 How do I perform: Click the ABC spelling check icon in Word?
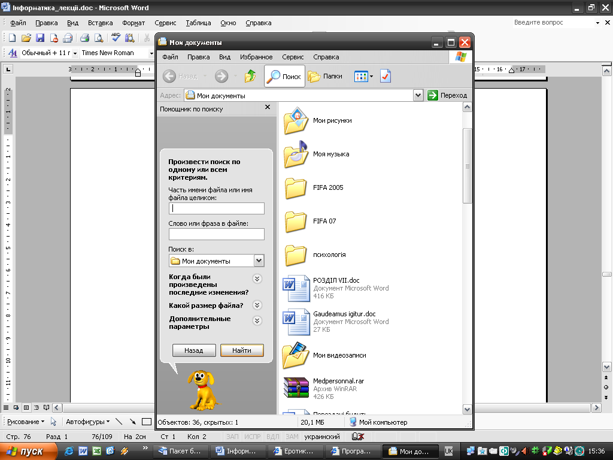pos(116,37)
